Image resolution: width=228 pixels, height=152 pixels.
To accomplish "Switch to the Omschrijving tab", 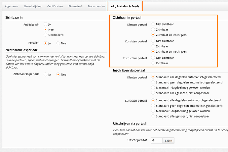I will tap(33, 6).
